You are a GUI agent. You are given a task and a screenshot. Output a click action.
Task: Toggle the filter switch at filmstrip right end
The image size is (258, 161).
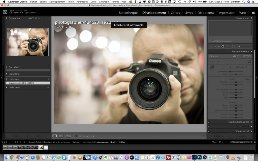point(255,142)
